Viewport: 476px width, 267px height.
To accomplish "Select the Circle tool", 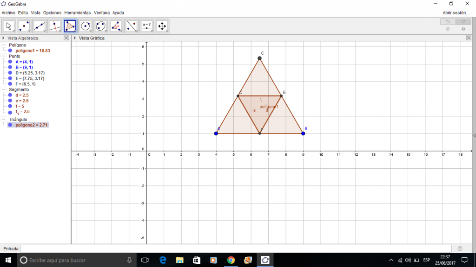I will point(85,26).
